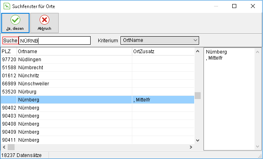The width and height of the screenshot is (263, 159).
Task: Sort by the PLZ column header
Action: (9, 52)
